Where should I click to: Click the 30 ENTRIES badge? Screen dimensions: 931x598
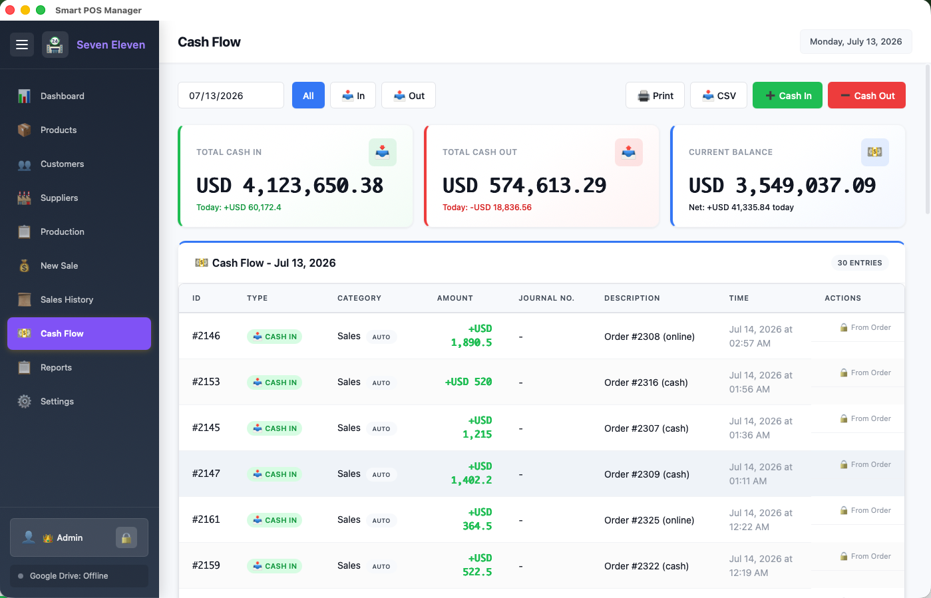(860, 263)
